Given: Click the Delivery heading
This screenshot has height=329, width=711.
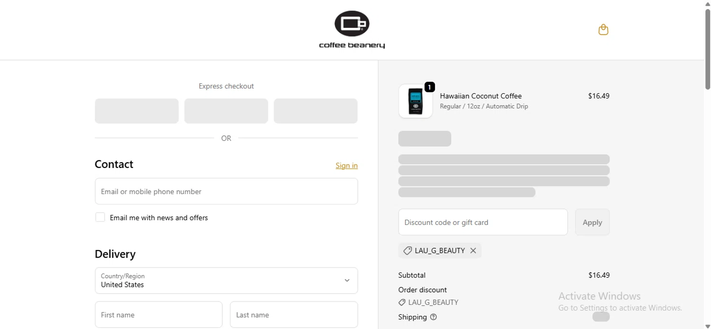Looking at the screenshot, I should (x=115, y=254).
